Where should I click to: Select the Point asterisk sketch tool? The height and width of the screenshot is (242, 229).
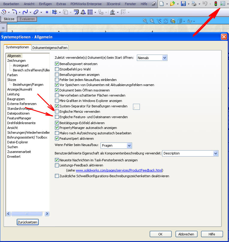click(x=47, y=12)
